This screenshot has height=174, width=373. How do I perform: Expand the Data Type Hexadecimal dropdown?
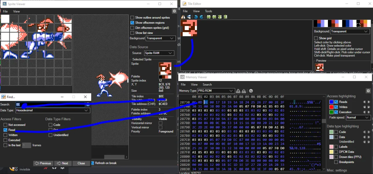coord(52,110)
